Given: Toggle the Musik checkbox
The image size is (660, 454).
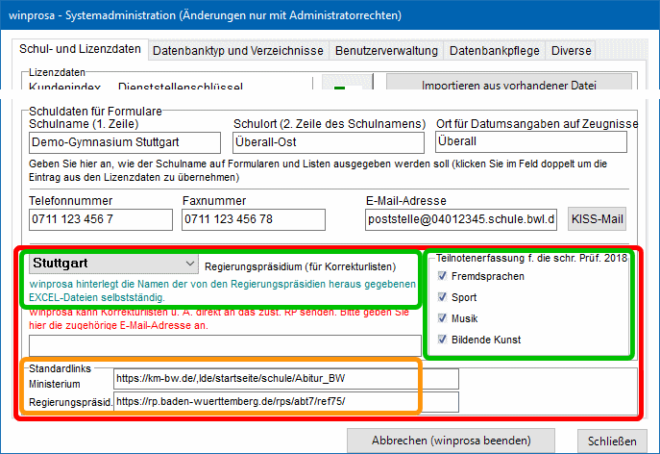Looking at the screenshot, I should [442, 317].
